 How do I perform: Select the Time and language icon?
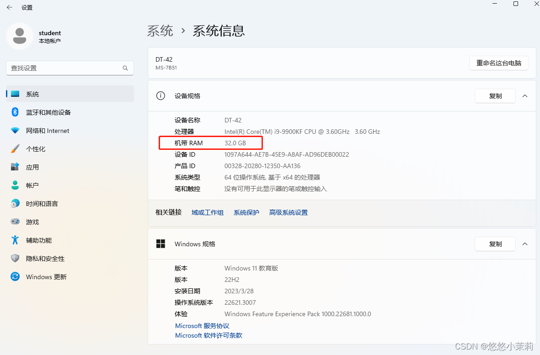(x=15, y=203)
